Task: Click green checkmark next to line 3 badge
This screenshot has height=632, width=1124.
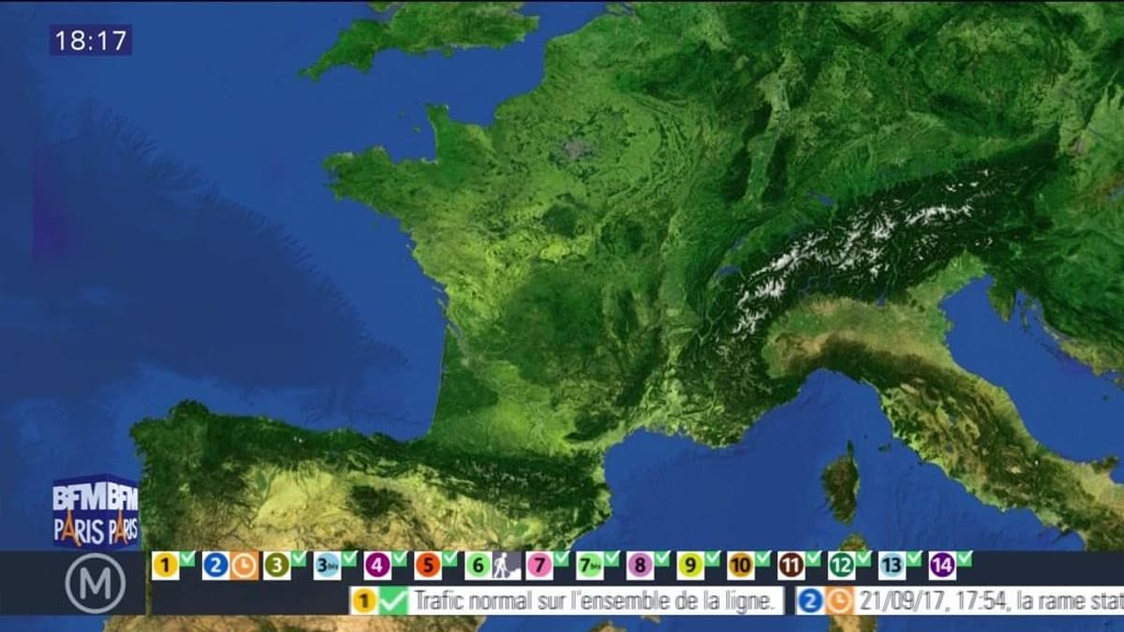Action: click(x=298, y=560)
